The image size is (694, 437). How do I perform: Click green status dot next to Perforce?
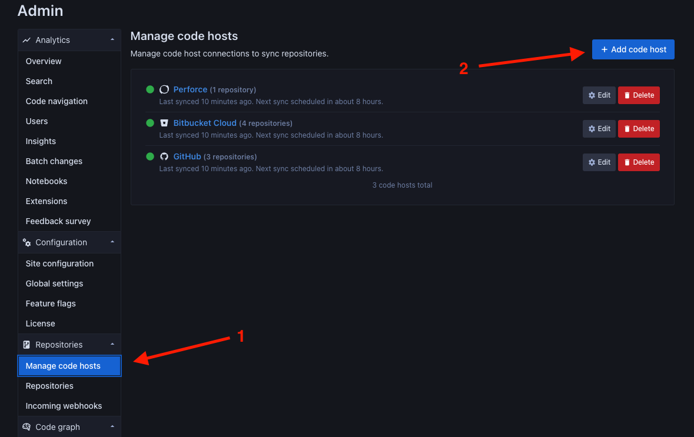pyautogui.click(x=150, y=89)
